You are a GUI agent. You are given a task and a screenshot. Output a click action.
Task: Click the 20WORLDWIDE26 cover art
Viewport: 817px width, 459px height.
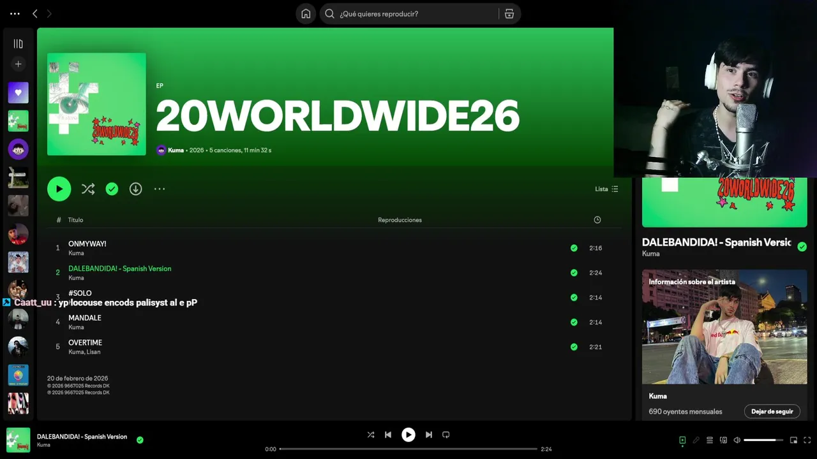click(x=96, y=104)
